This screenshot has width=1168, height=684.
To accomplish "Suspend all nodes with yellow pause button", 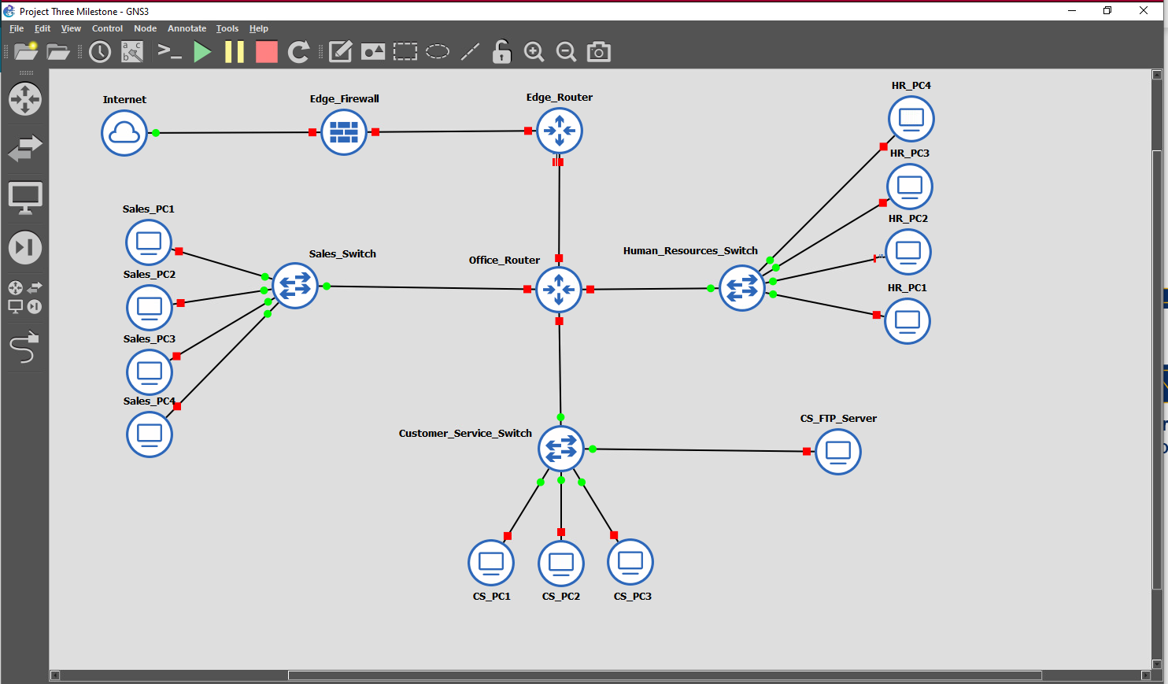I will point(235,52).
